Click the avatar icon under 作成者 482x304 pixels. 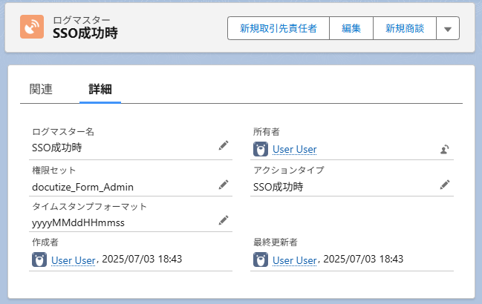click(x=39, y=260)
